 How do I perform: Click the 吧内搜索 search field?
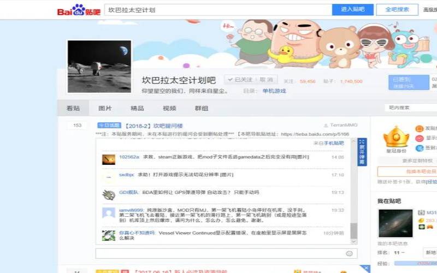tap(411, 108)
